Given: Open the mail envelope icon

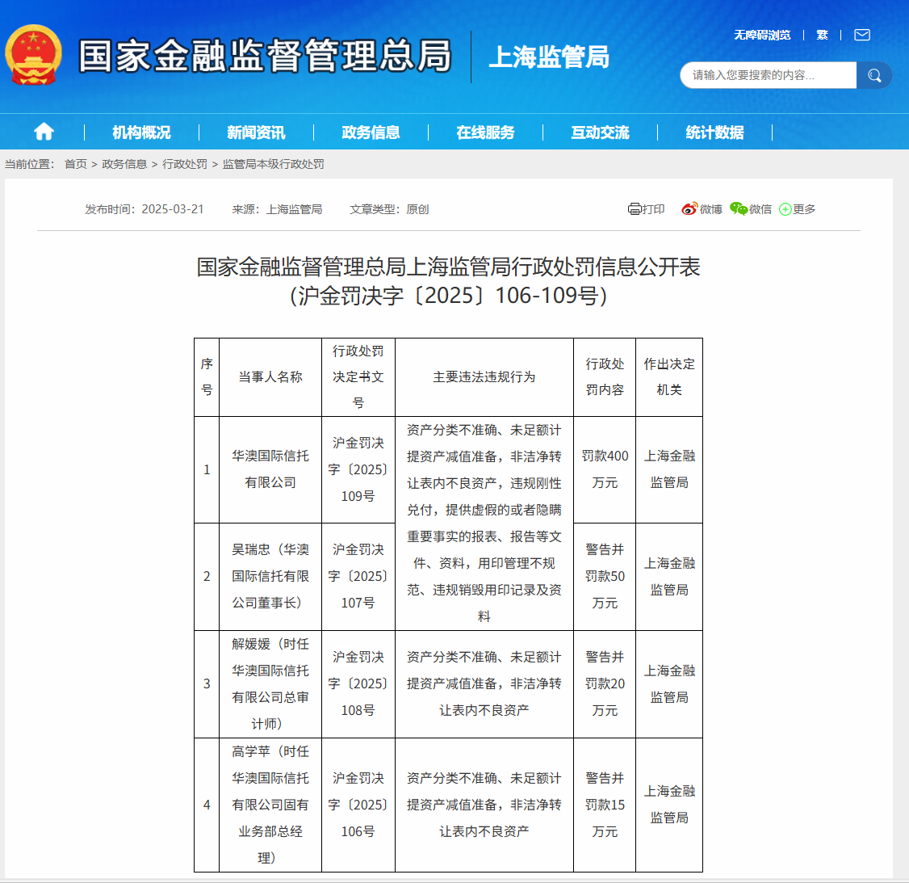Looking at the screenshot, I should 862,35.
